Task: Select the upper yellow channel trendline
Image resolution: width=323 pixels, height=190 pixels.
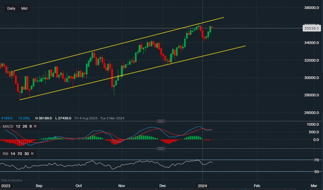Action: [129, 42]
